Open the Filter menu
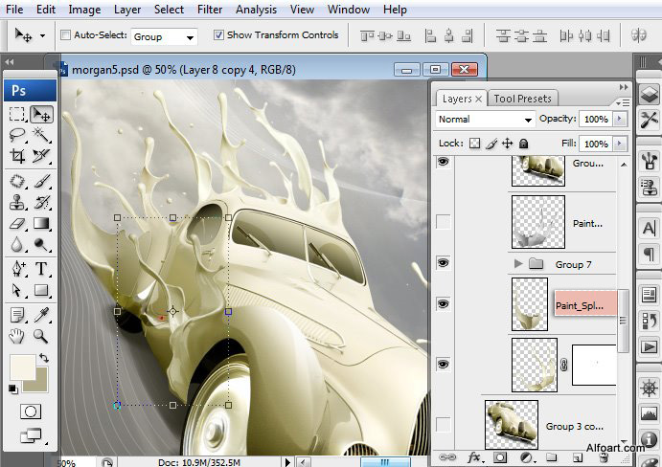The height and width of the screenshot is (467, 662). [209, 10]
